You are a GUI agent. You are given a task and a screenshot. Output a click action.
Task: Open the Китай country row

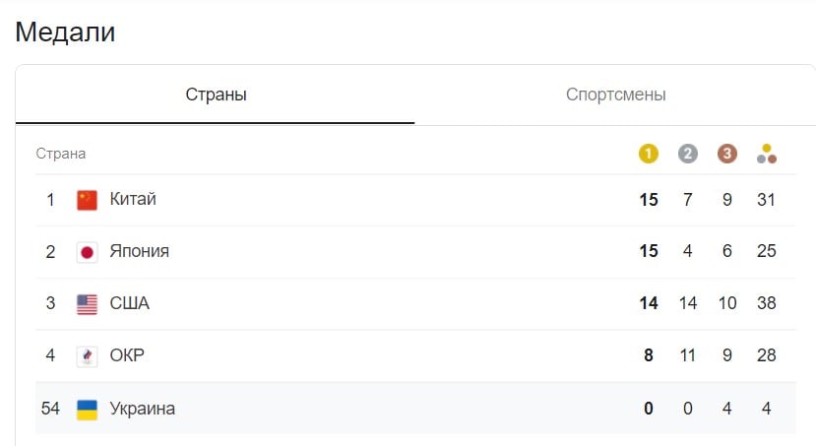tap(415, 200)
